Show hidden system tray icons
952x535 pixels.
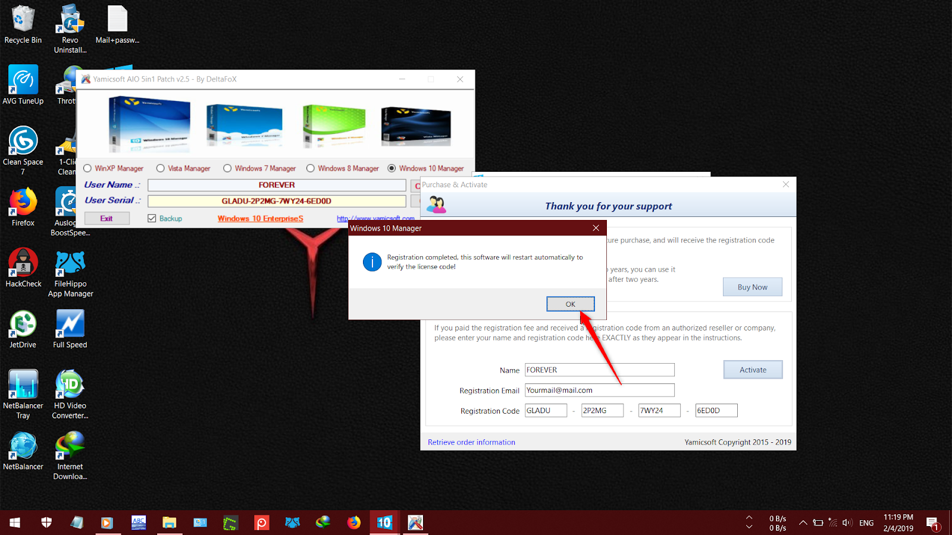click(803, 523)
